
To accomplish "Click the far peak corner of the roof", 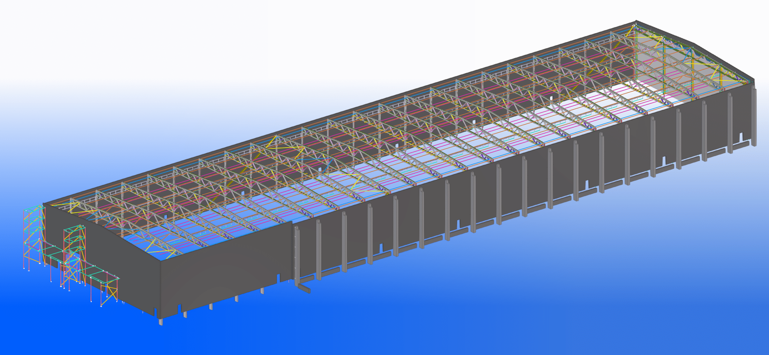I will tap(636, 22).
